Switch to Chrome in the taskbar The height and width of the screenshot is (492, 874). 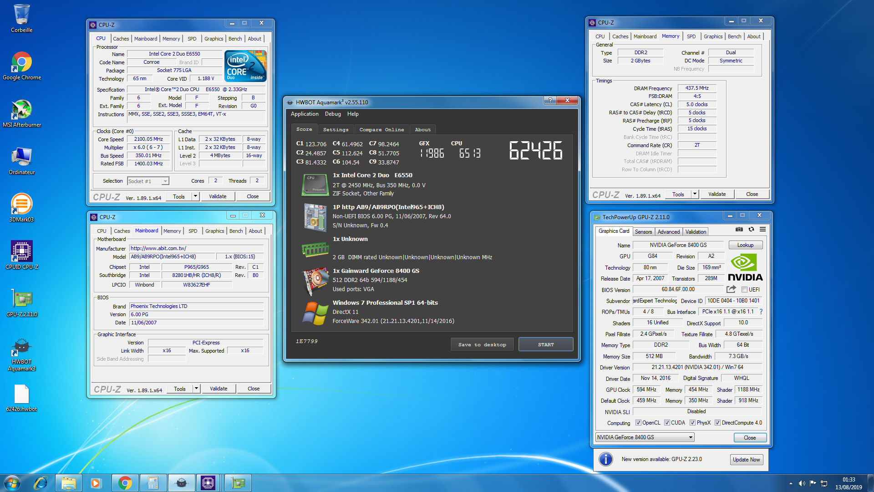pyautogui.click(x=125, y=483)
